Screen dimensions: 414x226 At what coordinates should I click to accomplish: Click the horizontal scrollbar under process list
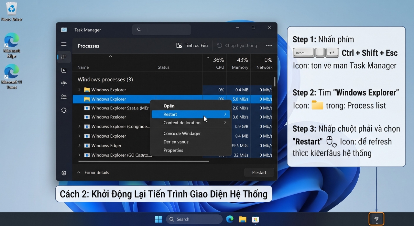coord(143,161)
